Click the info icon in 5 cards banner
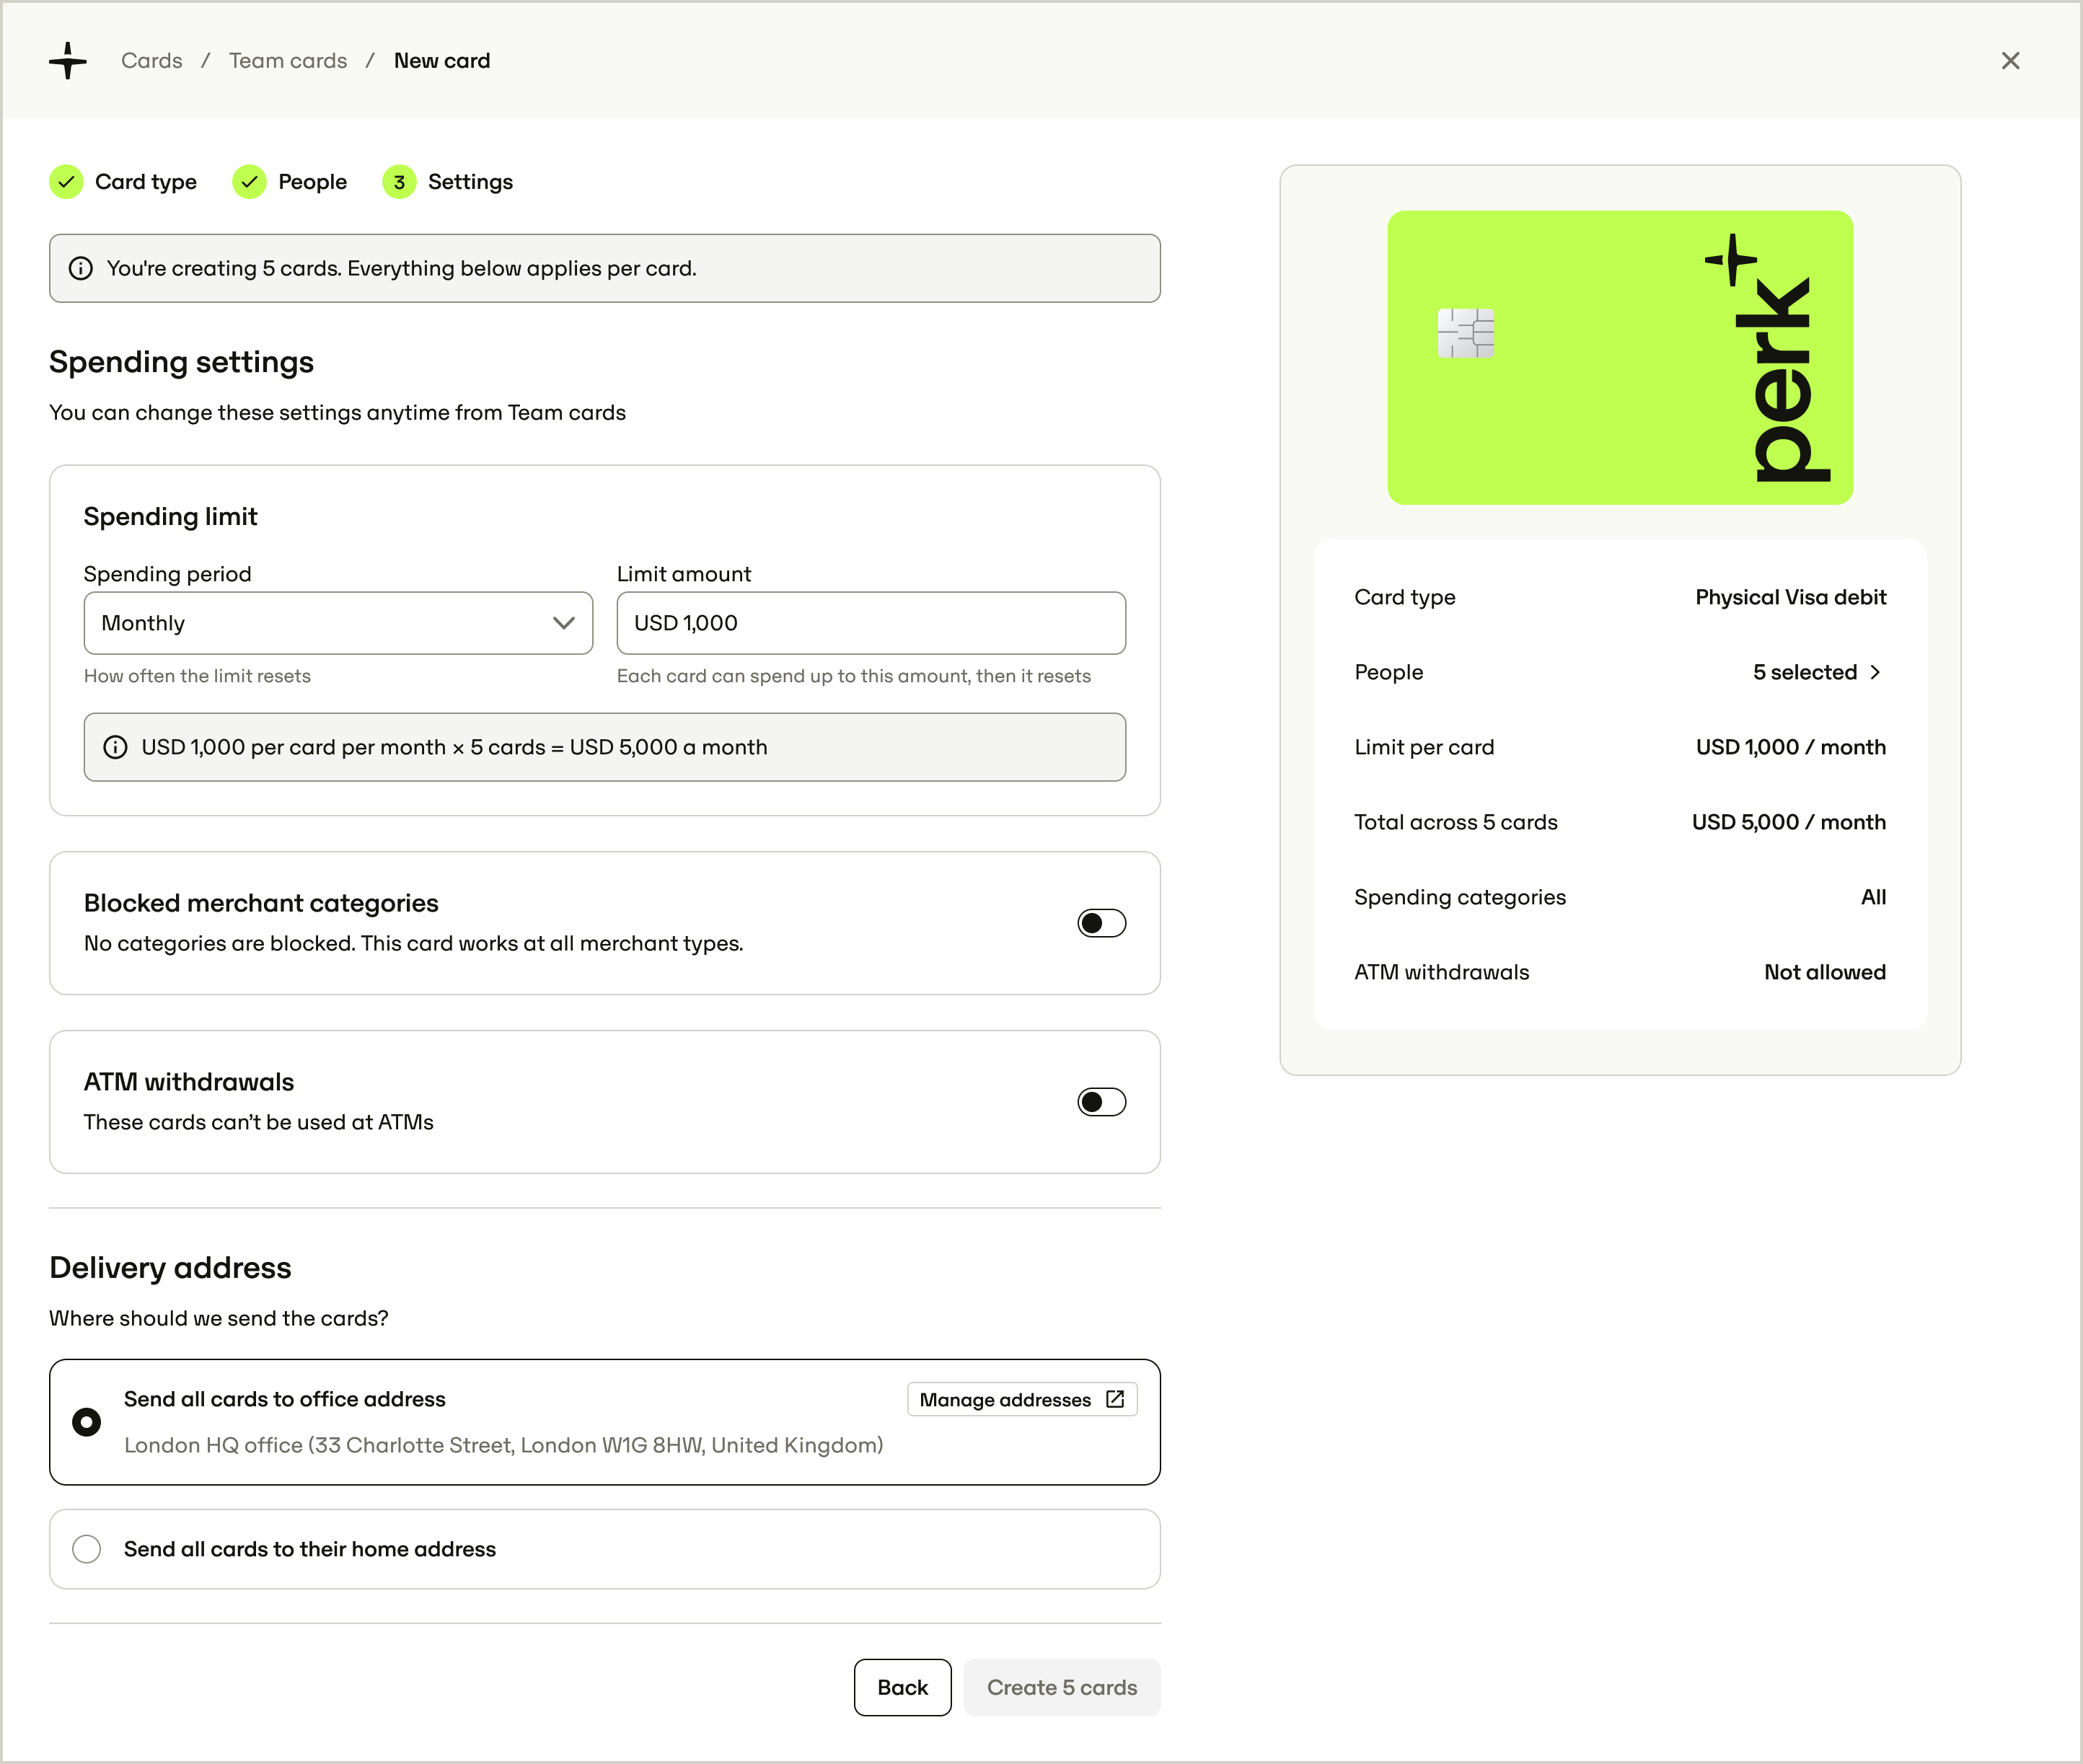The height and width of the screenshot is (1764, 2083). coord(81,269)
